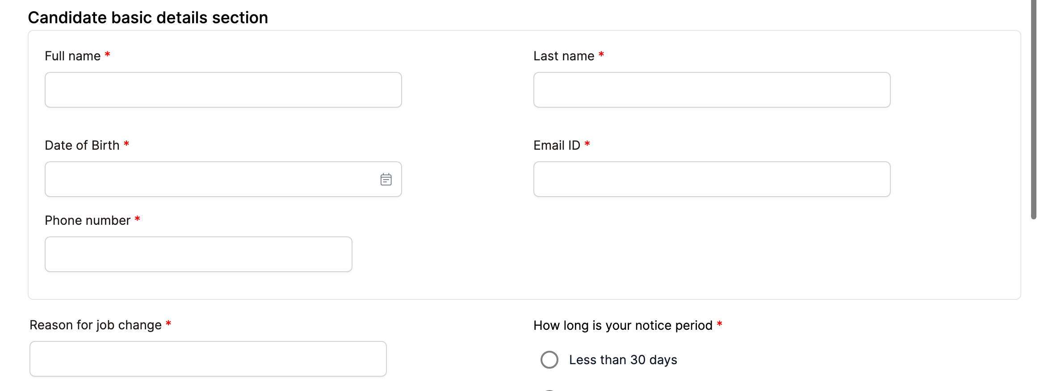
Task: Click the Full name field label
Action: click(x=73, y=56)
